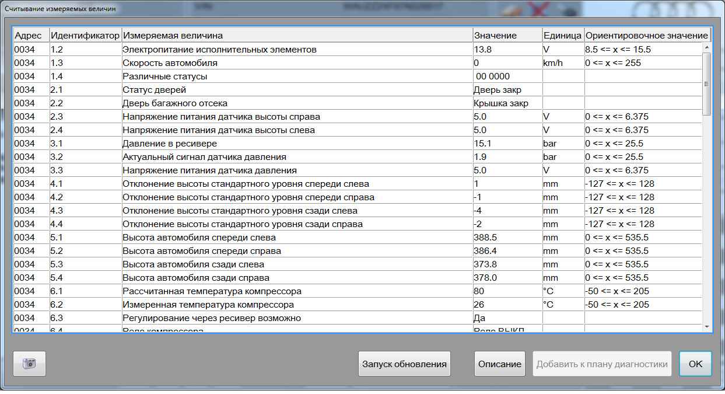The height and width of the screenshot is (394, 725).
Task: Click the vertical scrollbar thumb
Action: point(707,83)
